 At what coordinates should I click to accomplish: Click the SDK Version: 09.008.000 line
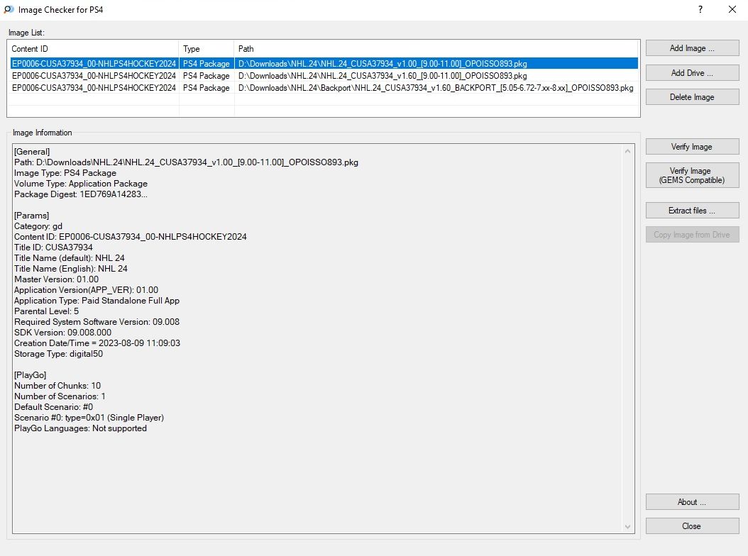coord(62,333)
